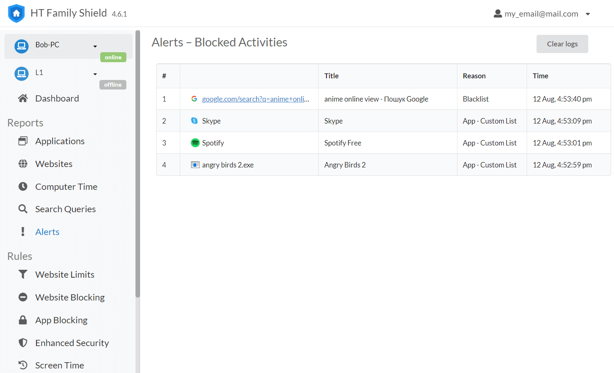Click the time 12 Aug, 4:53:01 pm

coord(562,143)
